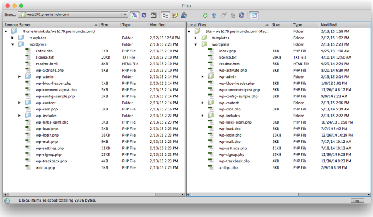Sort local pane by Size column
The image size is (373, 217).
coord(281,24)
